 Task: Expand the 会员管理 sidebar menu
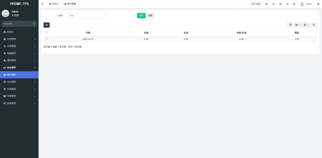pyautogui.click(x=19, y=39)
